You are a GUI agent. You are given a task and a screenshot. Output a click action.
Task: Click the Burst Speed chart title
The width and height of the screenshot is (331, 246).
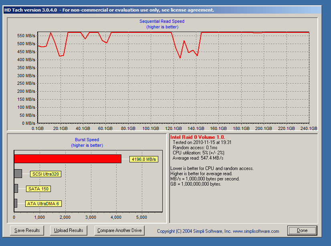[x=87, y=140]
